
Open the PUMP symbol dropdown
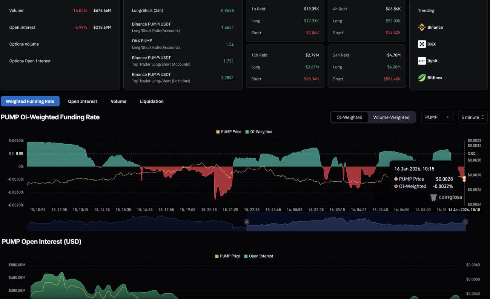click(x=437, y=117)
